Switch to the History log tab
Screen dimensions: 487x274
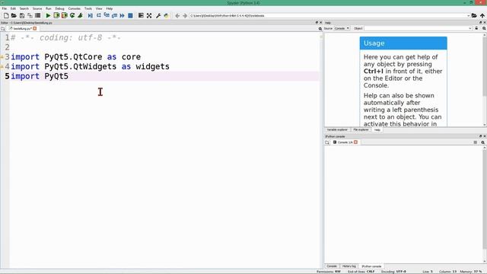point(349,266)
